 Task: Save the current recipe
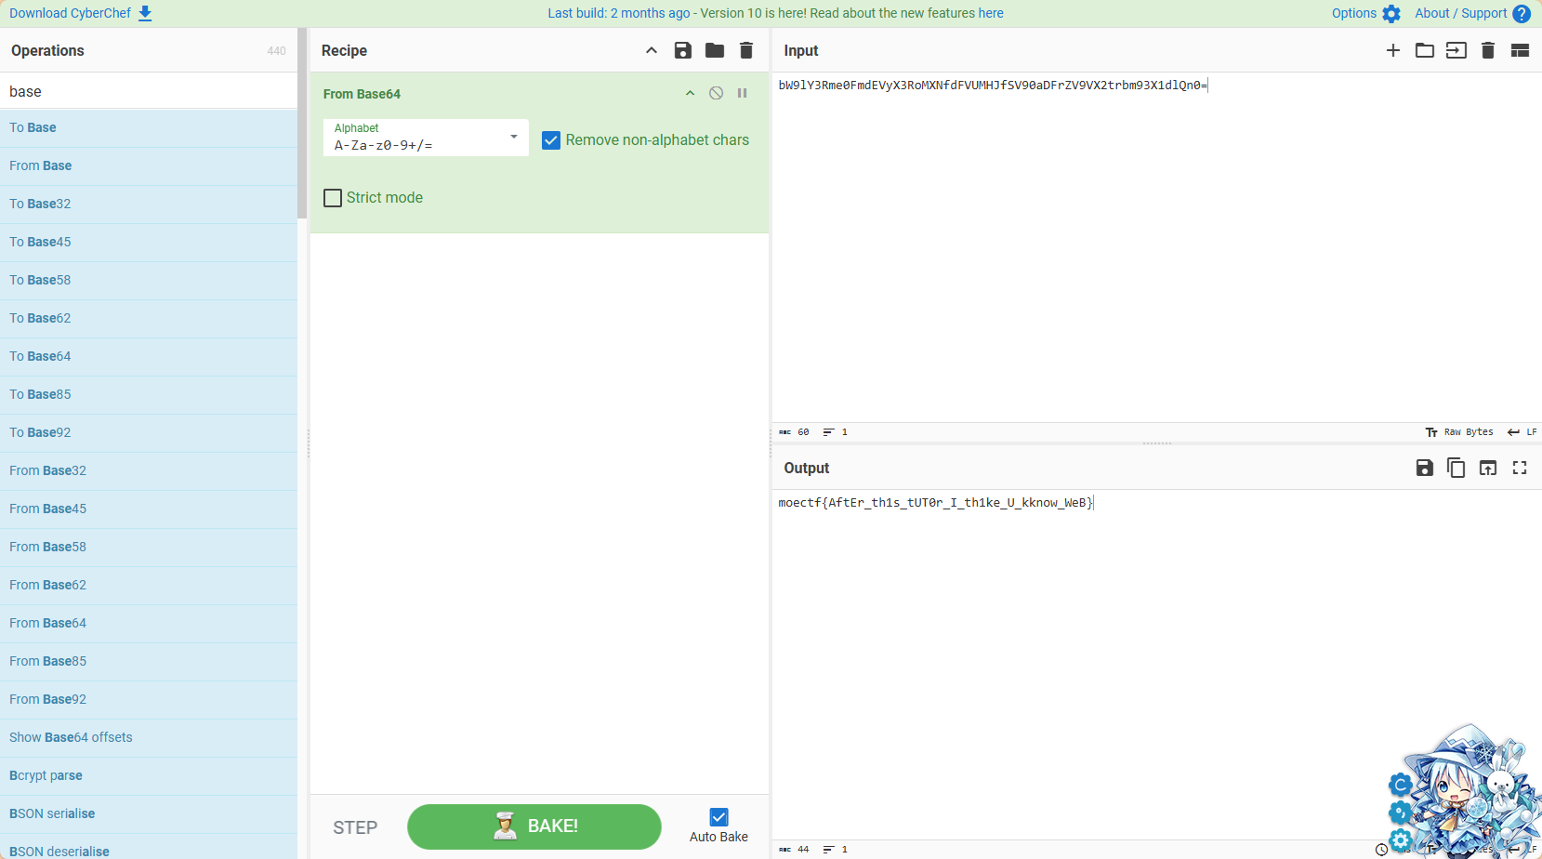[683, 50]
